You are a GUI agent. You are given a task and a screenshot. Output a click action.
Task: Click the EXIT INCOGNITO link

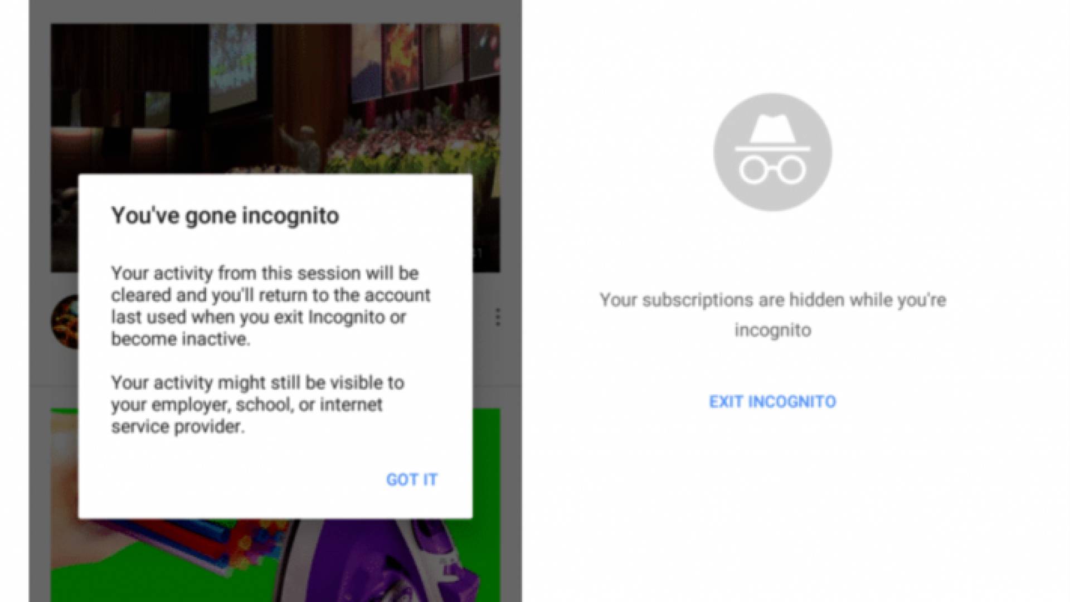tap(772, 401)
